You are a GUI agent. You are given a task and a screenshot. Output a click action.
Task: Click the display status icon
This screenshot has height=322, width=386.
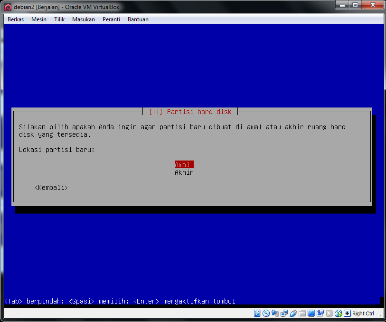point(311,313)
